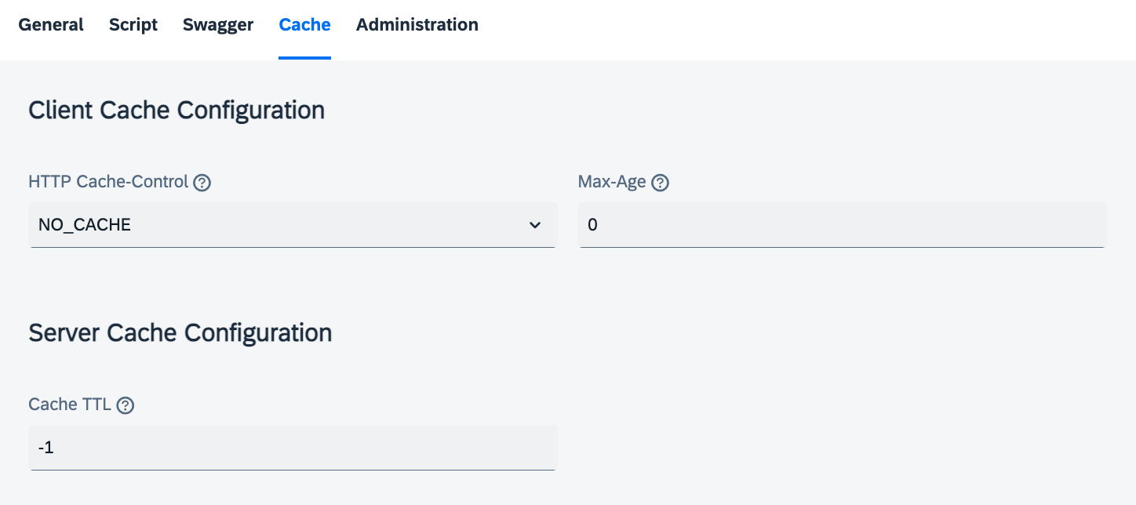Click the NO_CACHE selected value
The image size is (1136, 505).
point(85,226)
